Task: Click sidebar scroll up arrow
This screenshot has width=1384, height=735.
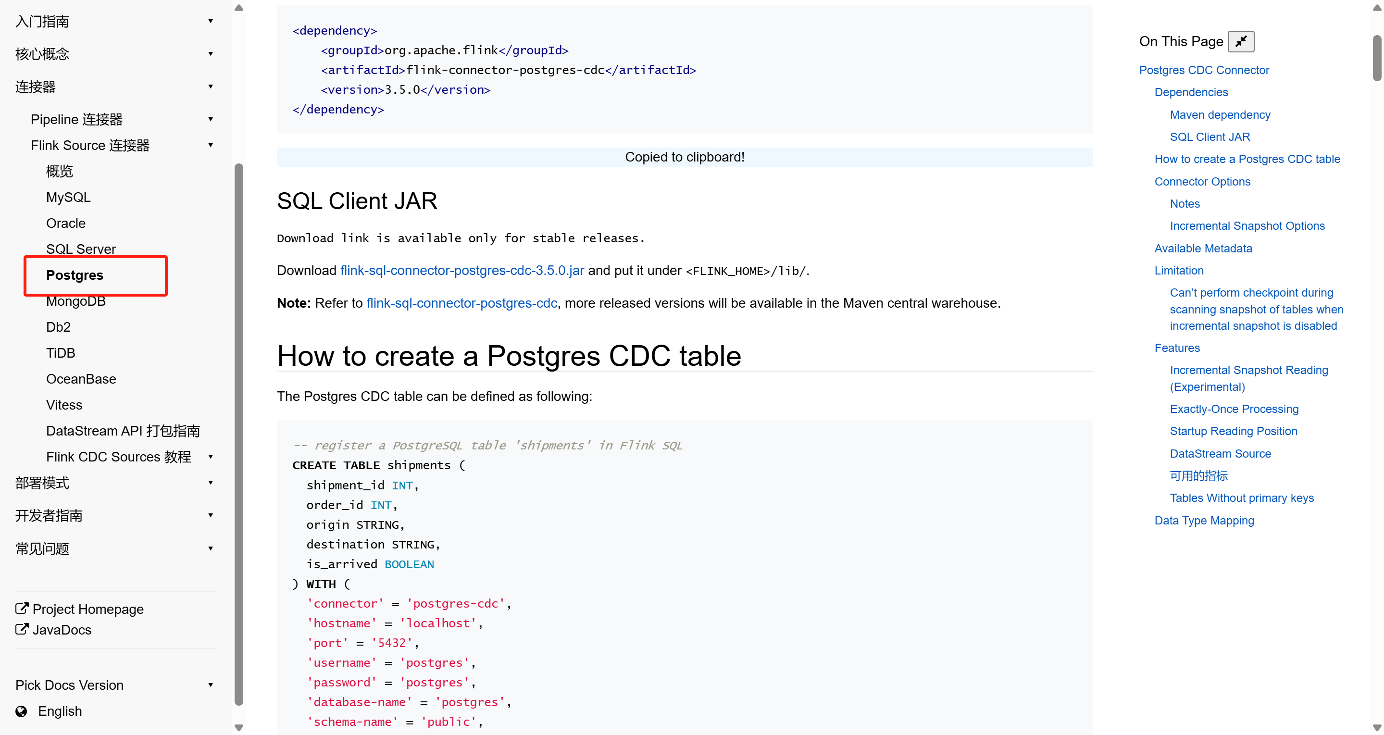Action: [239, 8]
